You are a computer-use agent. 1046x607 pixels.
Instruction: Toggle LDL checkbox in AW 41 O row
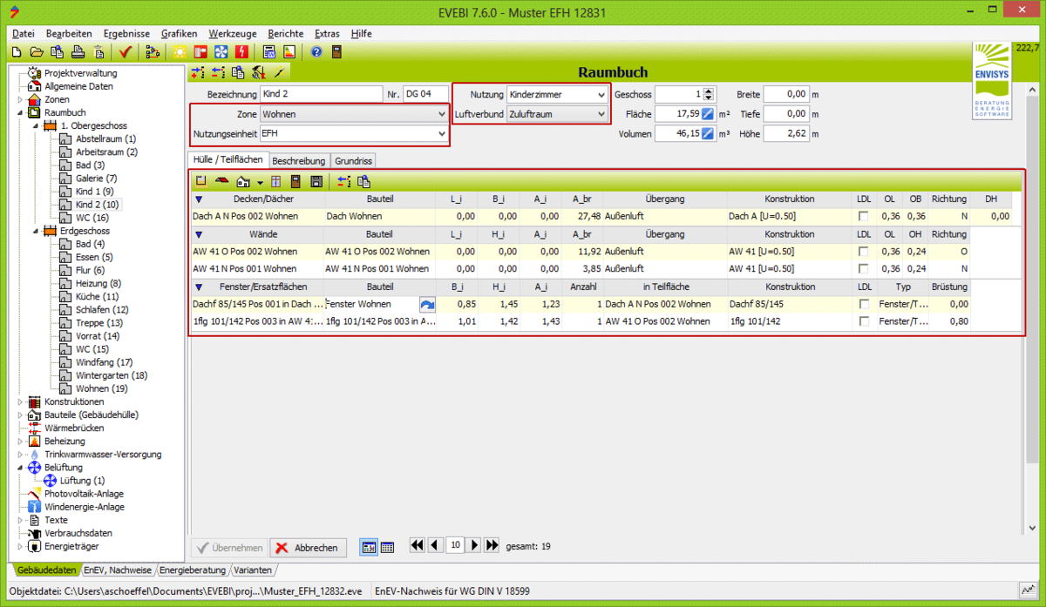(x=864, y=252)
